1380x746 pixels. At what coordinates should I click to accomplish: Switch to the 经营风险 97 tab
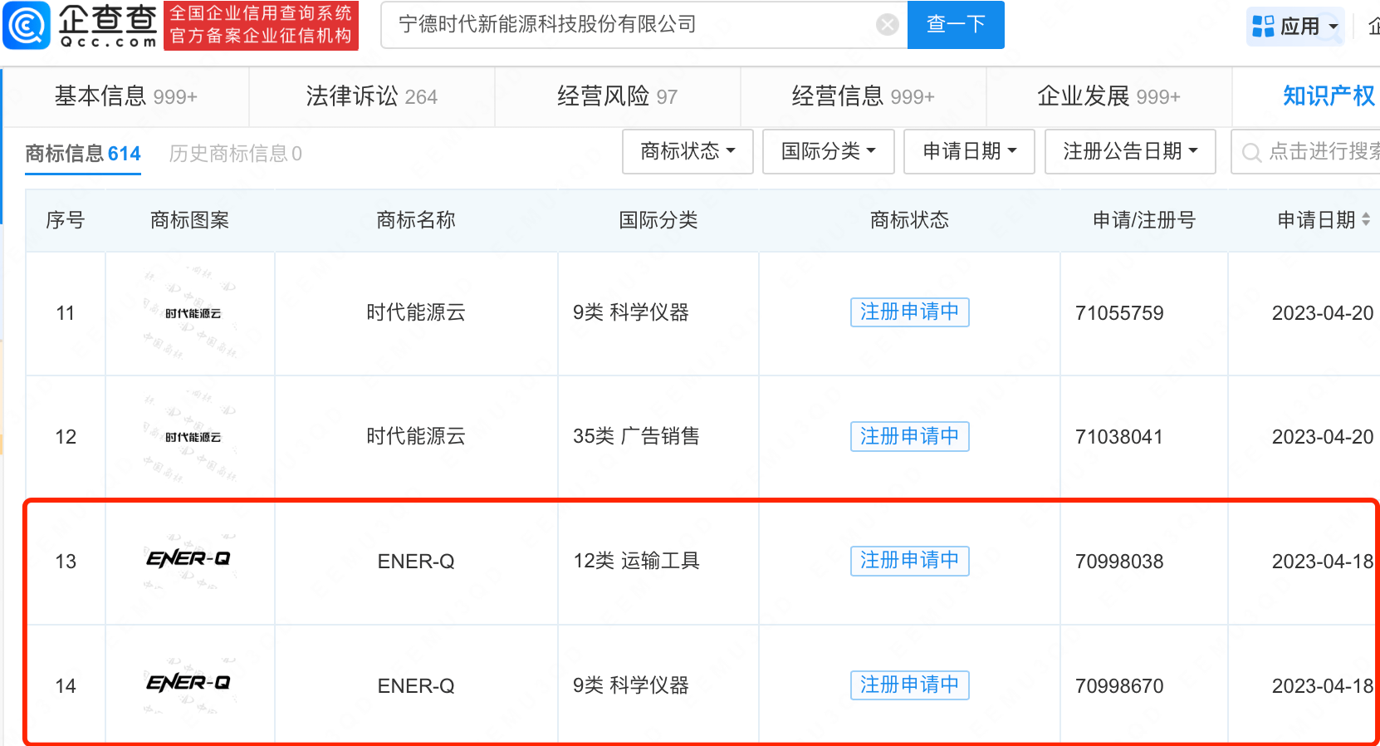(617, 96)
